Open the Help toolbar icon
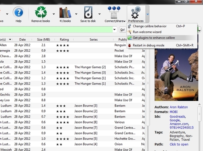 coord(19,12)
